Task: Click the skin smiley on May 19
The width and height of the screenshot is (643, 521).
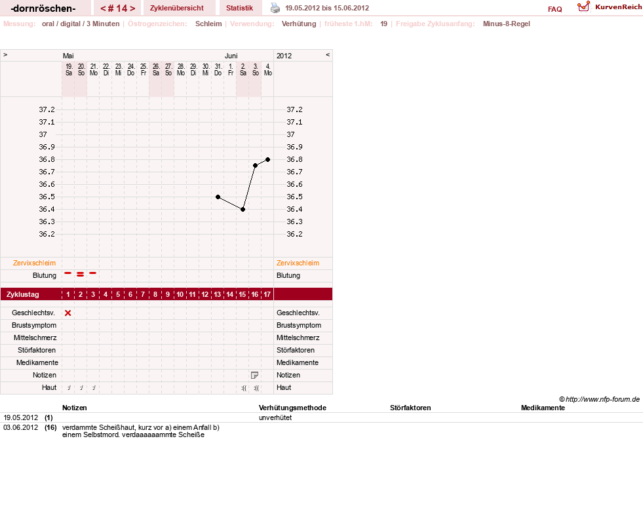Action: click(x=69, y=388)
